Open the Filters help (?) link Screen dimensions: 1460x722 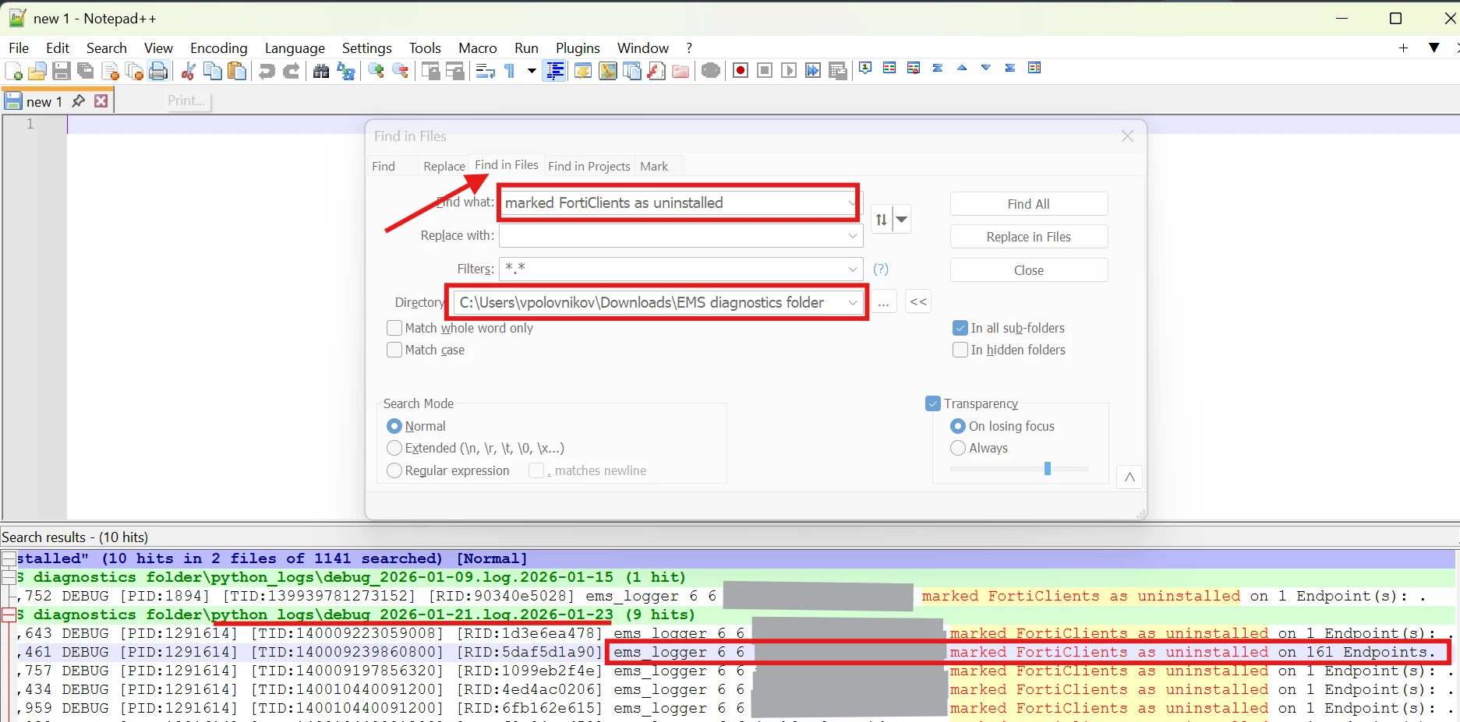881,269
